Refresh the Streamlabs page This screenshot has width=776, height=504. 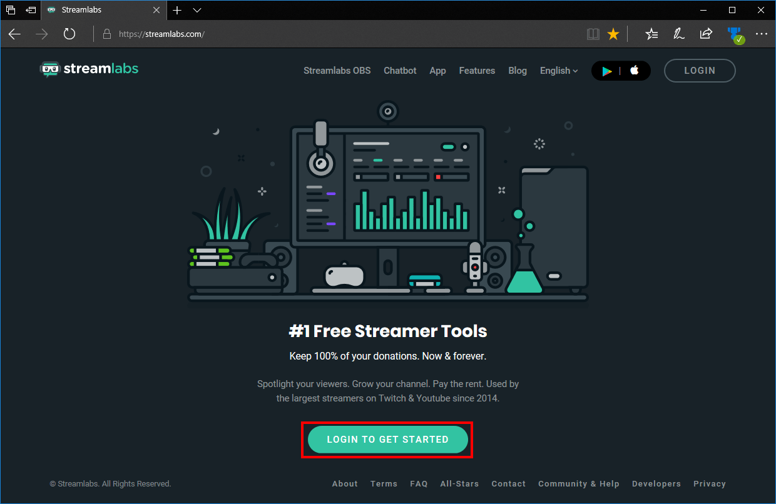point(69,34)
